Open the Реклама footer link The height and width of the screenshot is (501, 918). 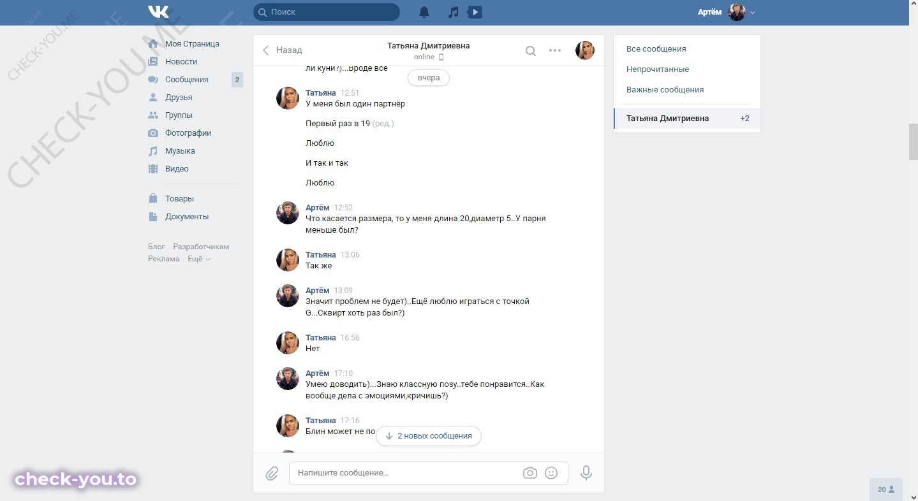164,259
